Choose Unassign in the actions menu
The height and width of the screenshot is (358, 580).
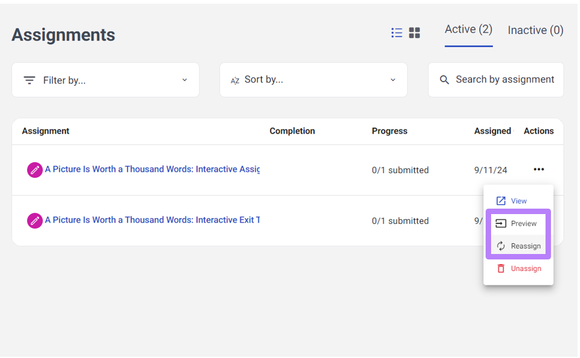click(518, 268)
